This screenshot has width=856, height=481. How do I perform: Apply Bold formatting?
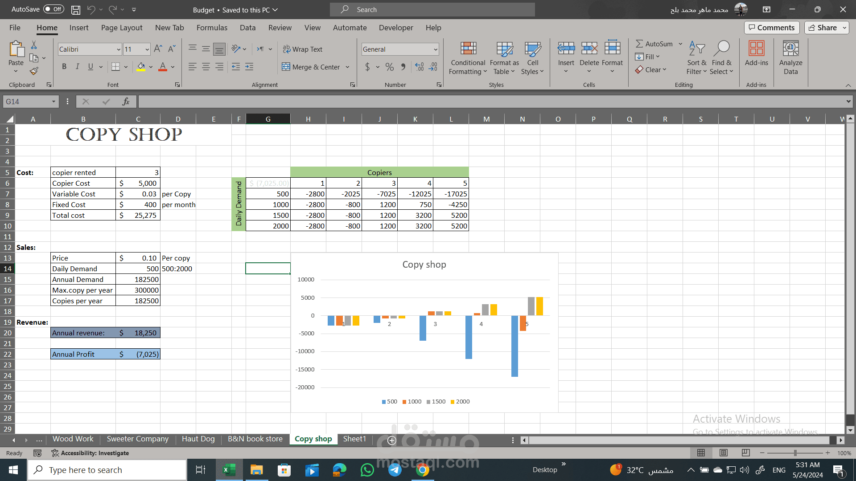[x=64, y=67]
